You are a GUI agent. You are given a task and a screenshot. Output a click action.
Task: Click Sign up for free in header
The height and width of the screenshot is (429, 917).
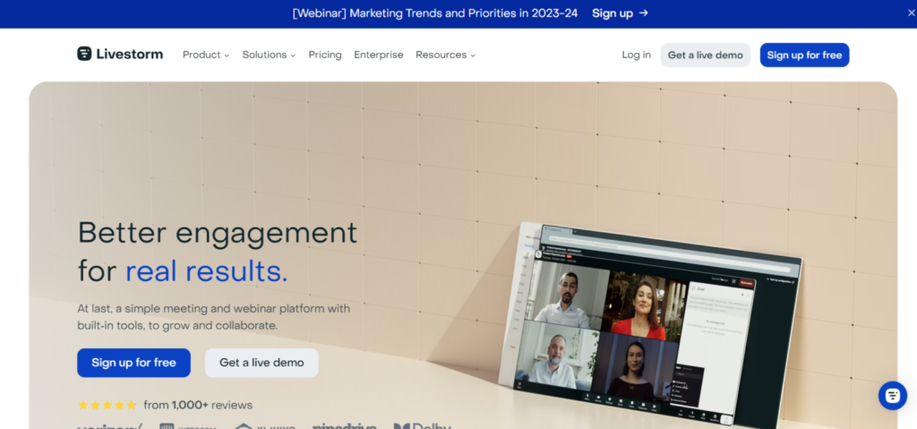(x=804, y=55)
